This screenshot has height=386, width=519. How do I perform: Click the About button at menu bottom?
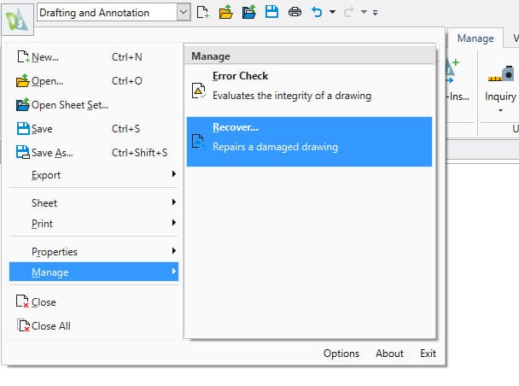pos(389,354)
